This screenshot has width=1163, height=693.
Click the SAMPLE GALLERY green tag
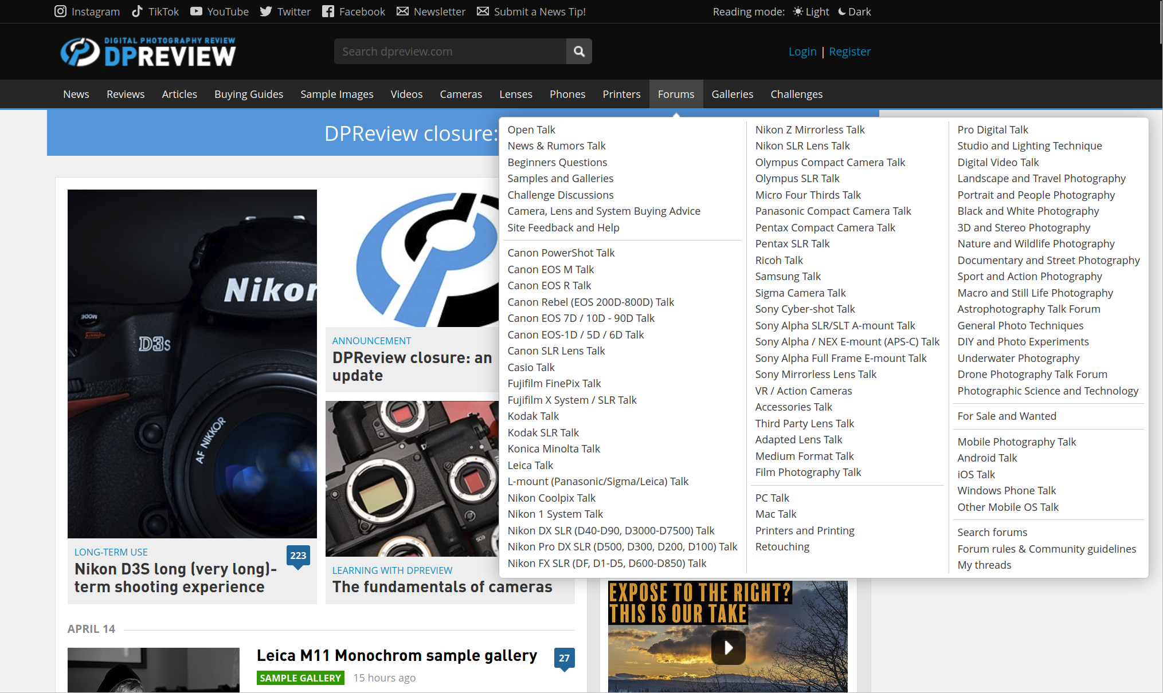tap(300, 678)
